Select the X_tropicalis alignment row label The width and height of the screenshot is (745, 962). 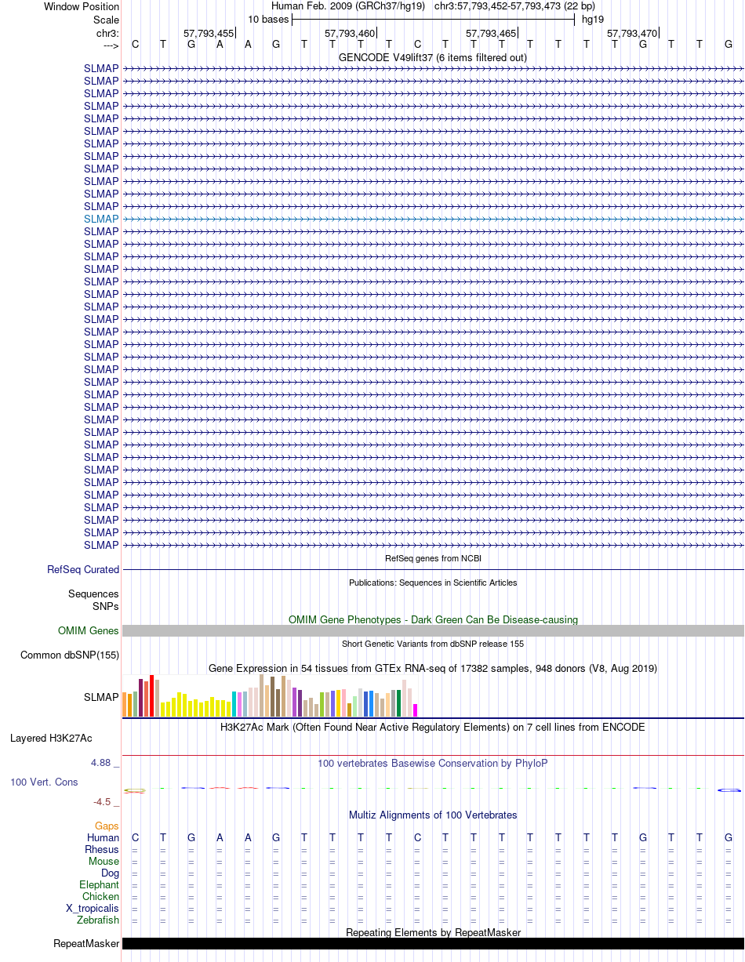coord(93,909)
